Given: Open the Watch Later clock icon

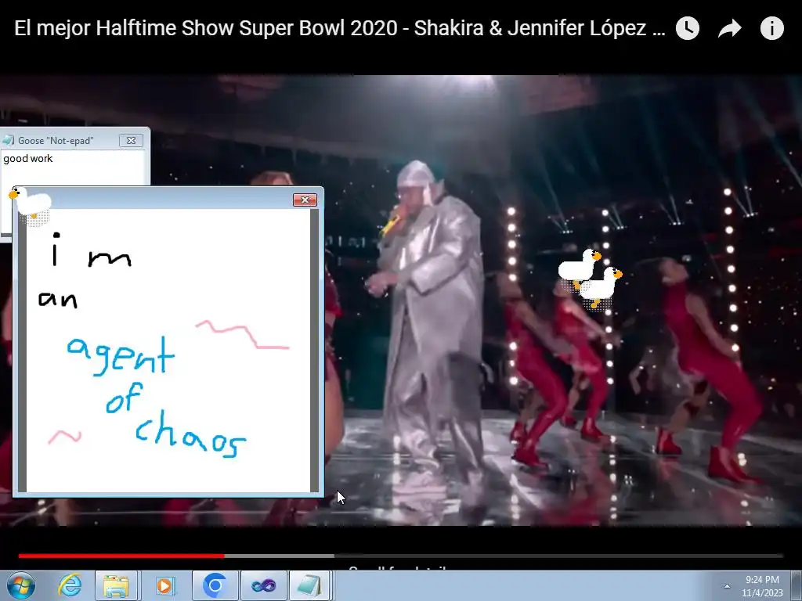Looking at the screenshot, I should coord(688,28).
